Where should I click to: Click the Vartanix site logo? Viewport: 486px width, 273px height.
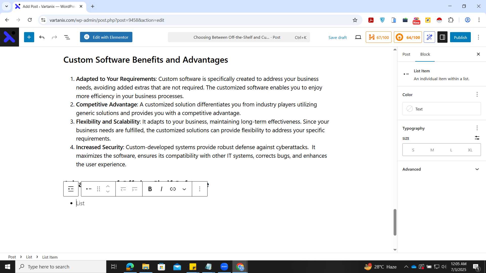pos(9,37)
